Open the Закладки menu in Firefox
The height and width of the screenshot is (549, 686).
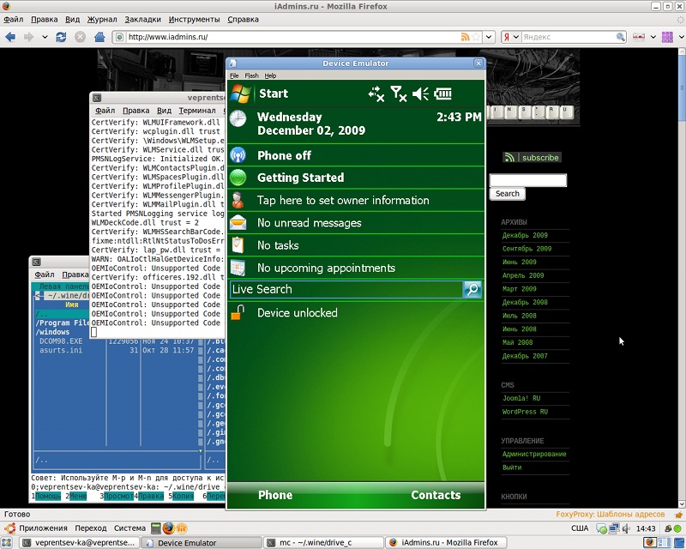pos(142,19)
